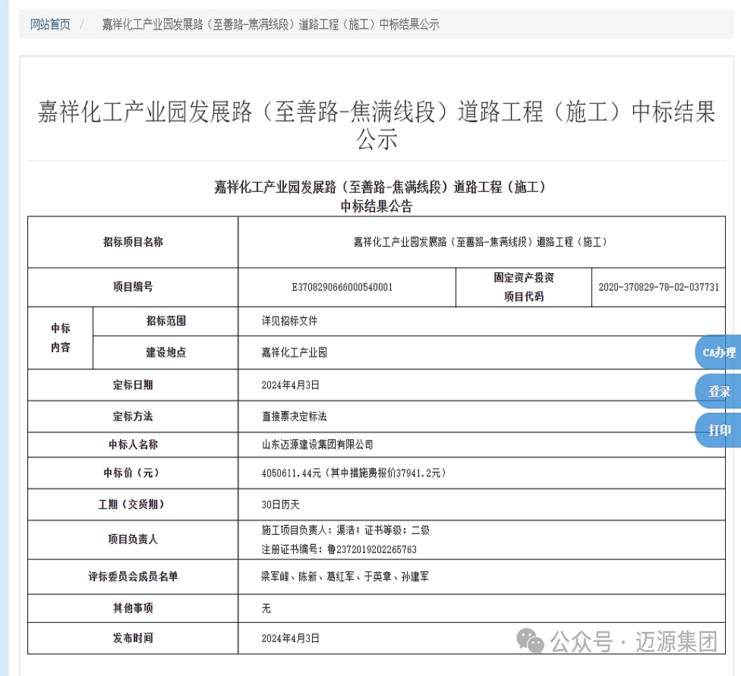The image size is (741, 676).
Task: Open the 网站首页 breadcrumb link
Action: tap(50, 24)
